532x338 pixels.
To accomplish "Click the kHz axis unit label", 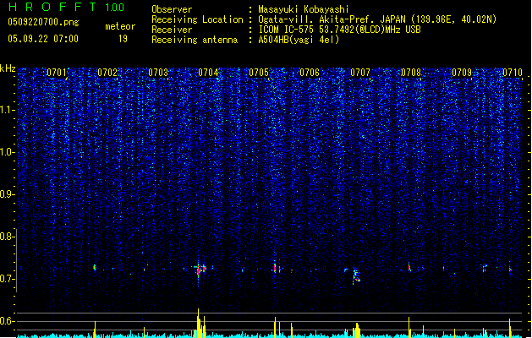I will click(8, 68).
